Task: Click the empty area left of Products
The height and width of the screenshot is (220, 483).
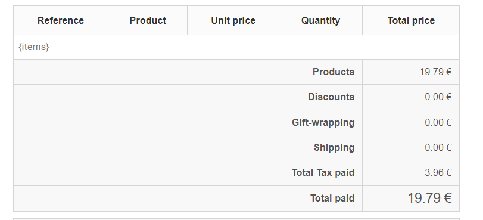Action: click(160, 72)
